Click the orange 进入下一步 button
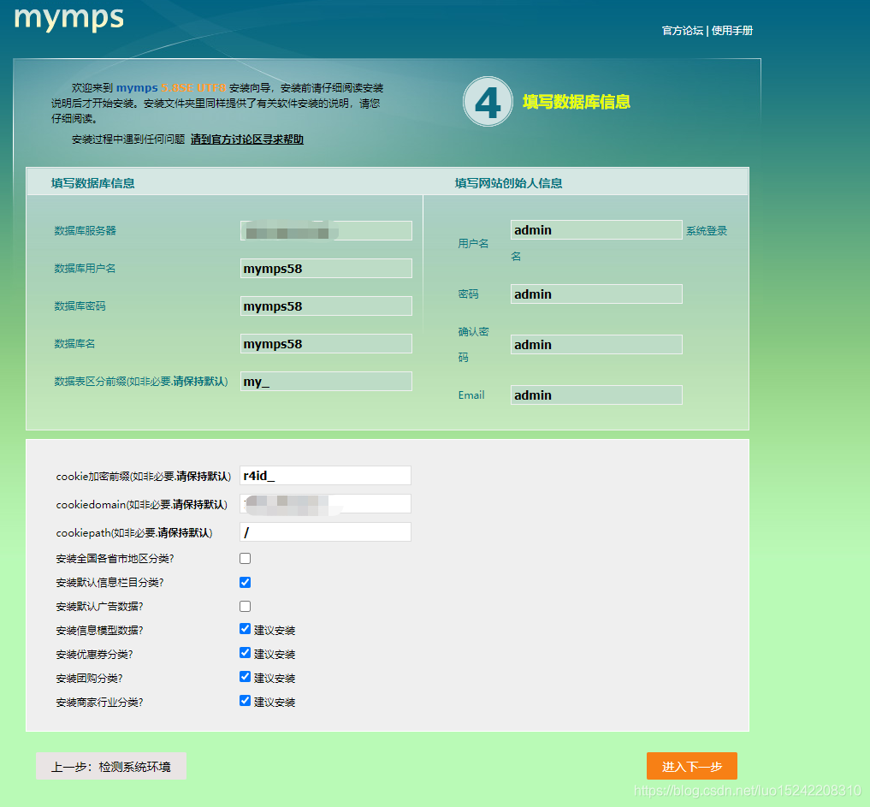This screenshot has width=870, height=807. [692, 767]
